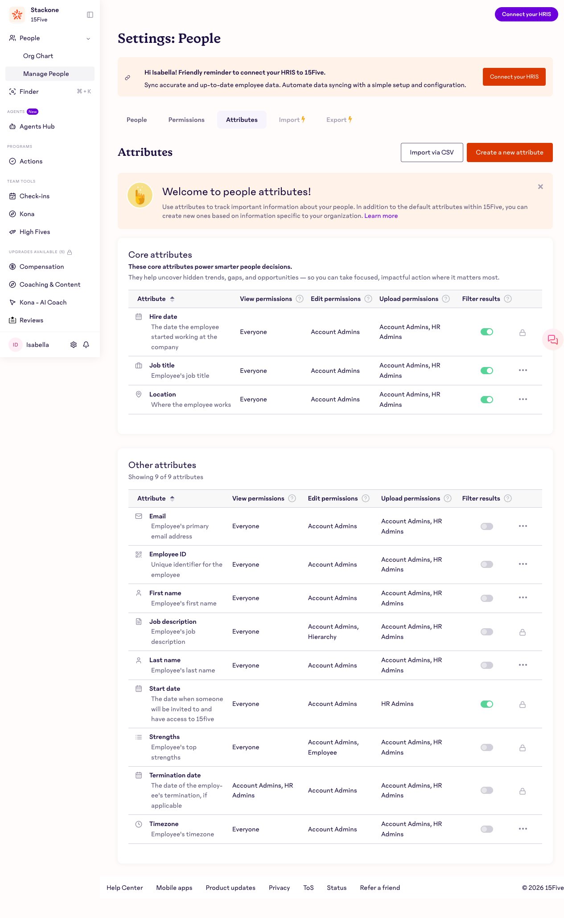Click the lock icon in Strengths row
The image size is (564, 918).
pos(523,748)
